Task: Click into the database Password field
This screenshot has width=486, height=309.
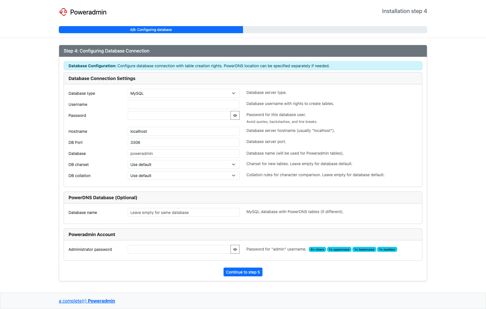Action: tap(179, 115)
